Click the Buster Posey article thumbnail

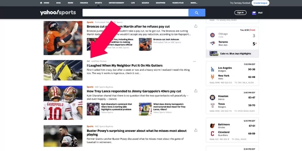(63, 136)
